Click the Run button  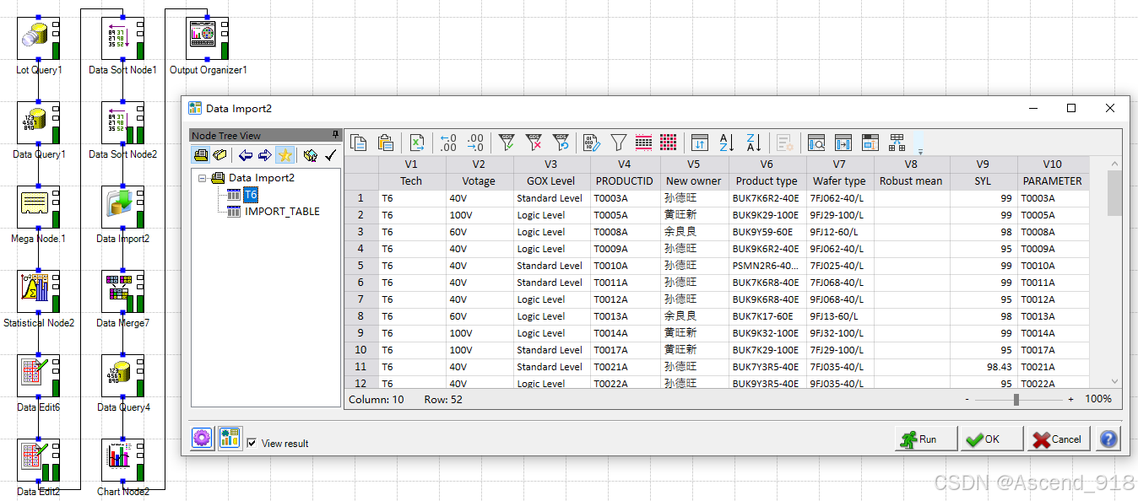point(924,439)
